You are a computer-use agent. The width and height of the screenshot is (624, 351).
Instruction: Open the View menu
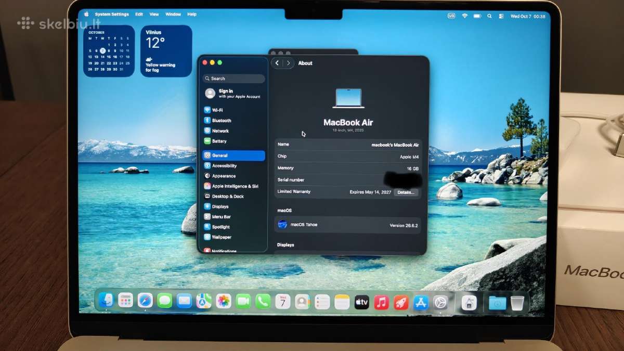pyautogui.click(x=154, y=15)
